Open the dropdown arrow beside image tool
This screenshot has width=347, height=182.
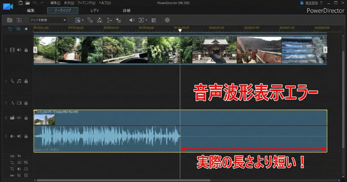[83, 20]
